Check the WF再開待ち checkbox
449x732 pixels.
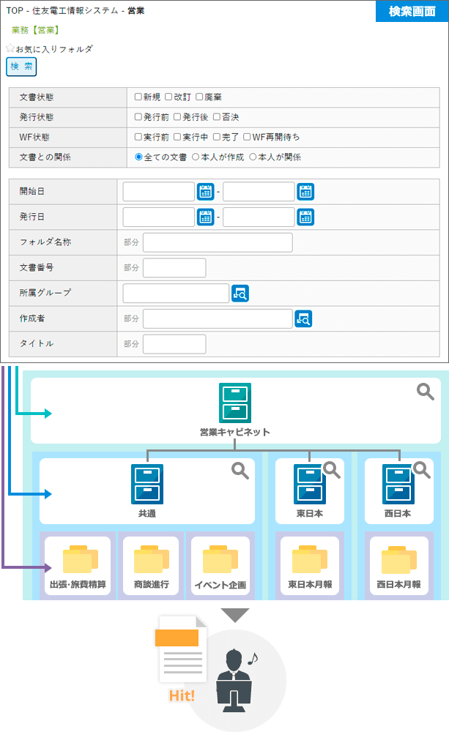(247, 137)
